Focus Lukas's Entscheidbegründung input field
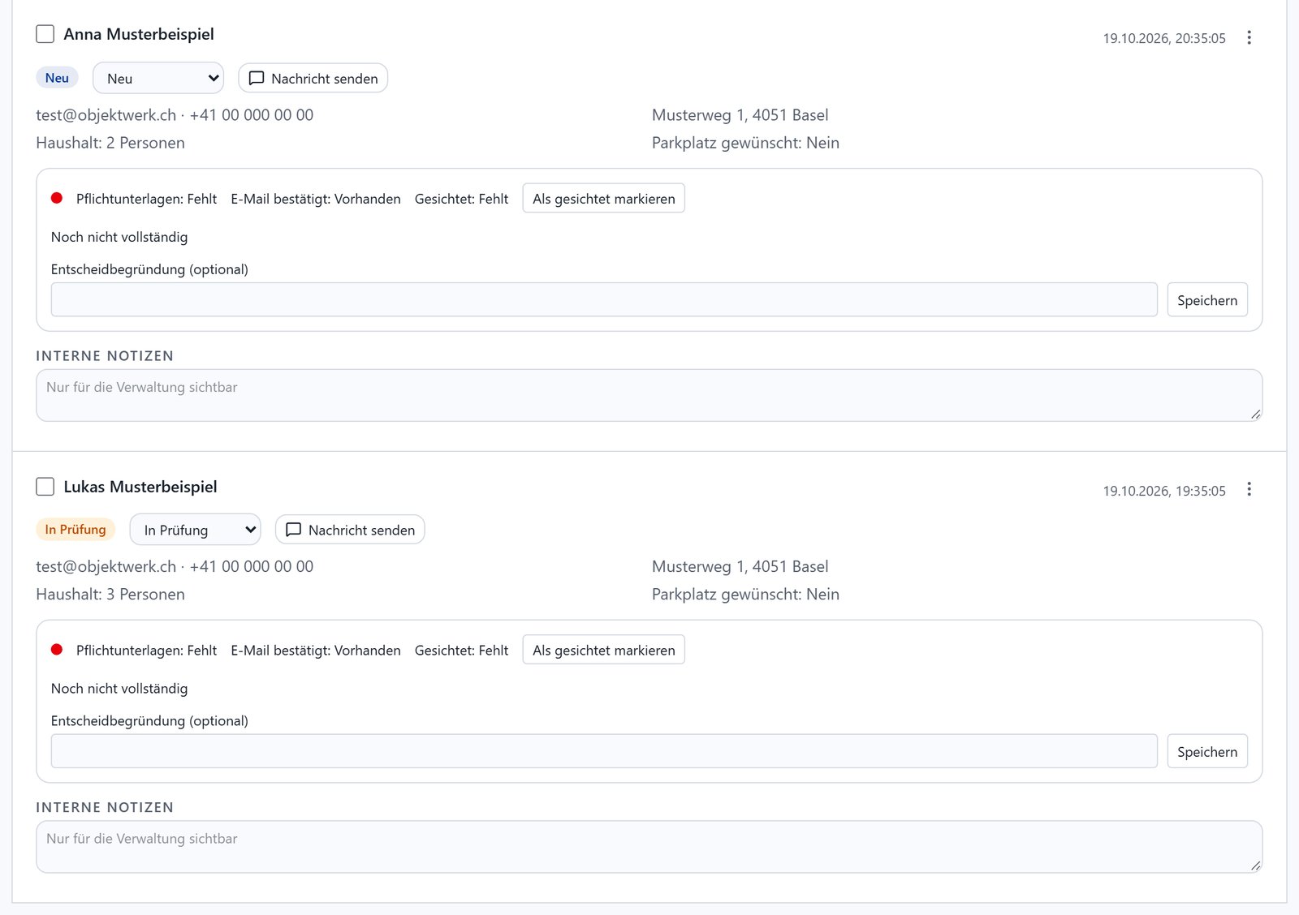 (604, 751)
